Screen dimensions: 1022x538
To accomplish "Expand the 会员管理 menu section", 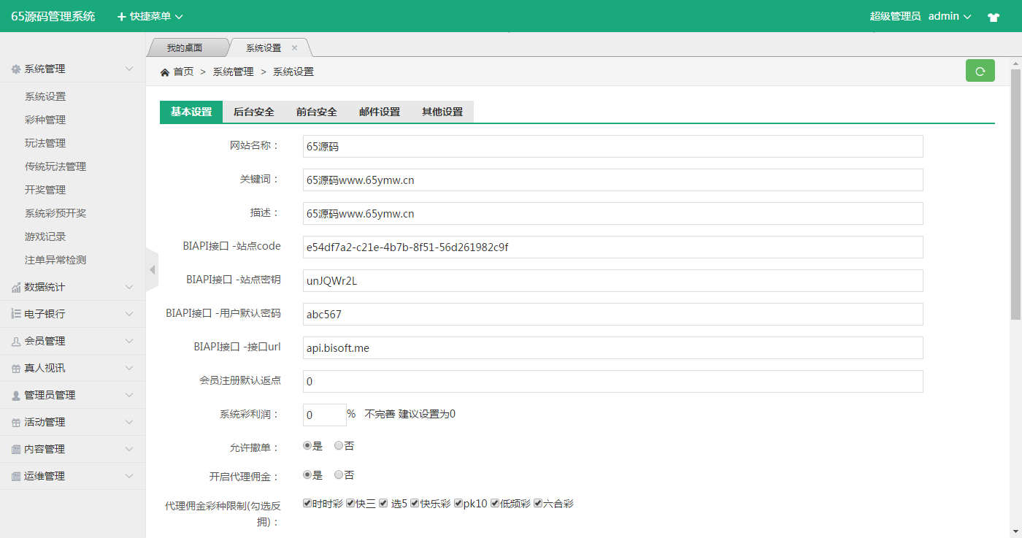I will click(73, 341).
